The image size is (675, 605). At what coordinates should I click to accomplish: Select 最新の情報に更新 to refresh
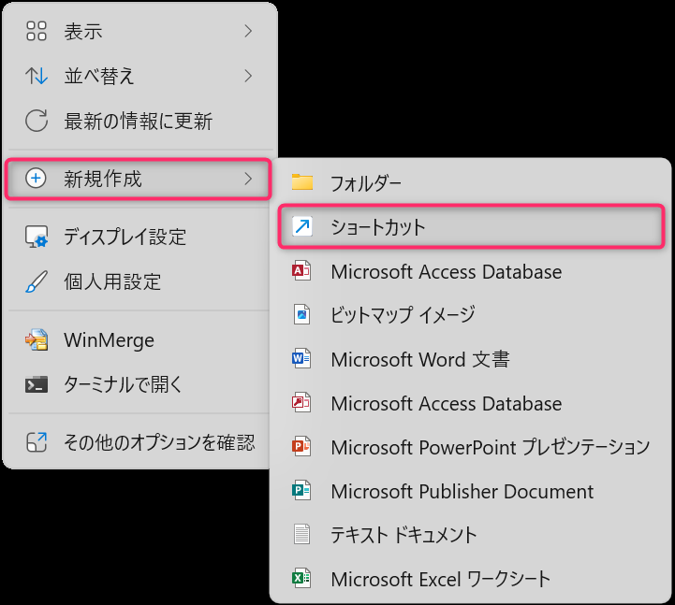click(x=139, y=121)
